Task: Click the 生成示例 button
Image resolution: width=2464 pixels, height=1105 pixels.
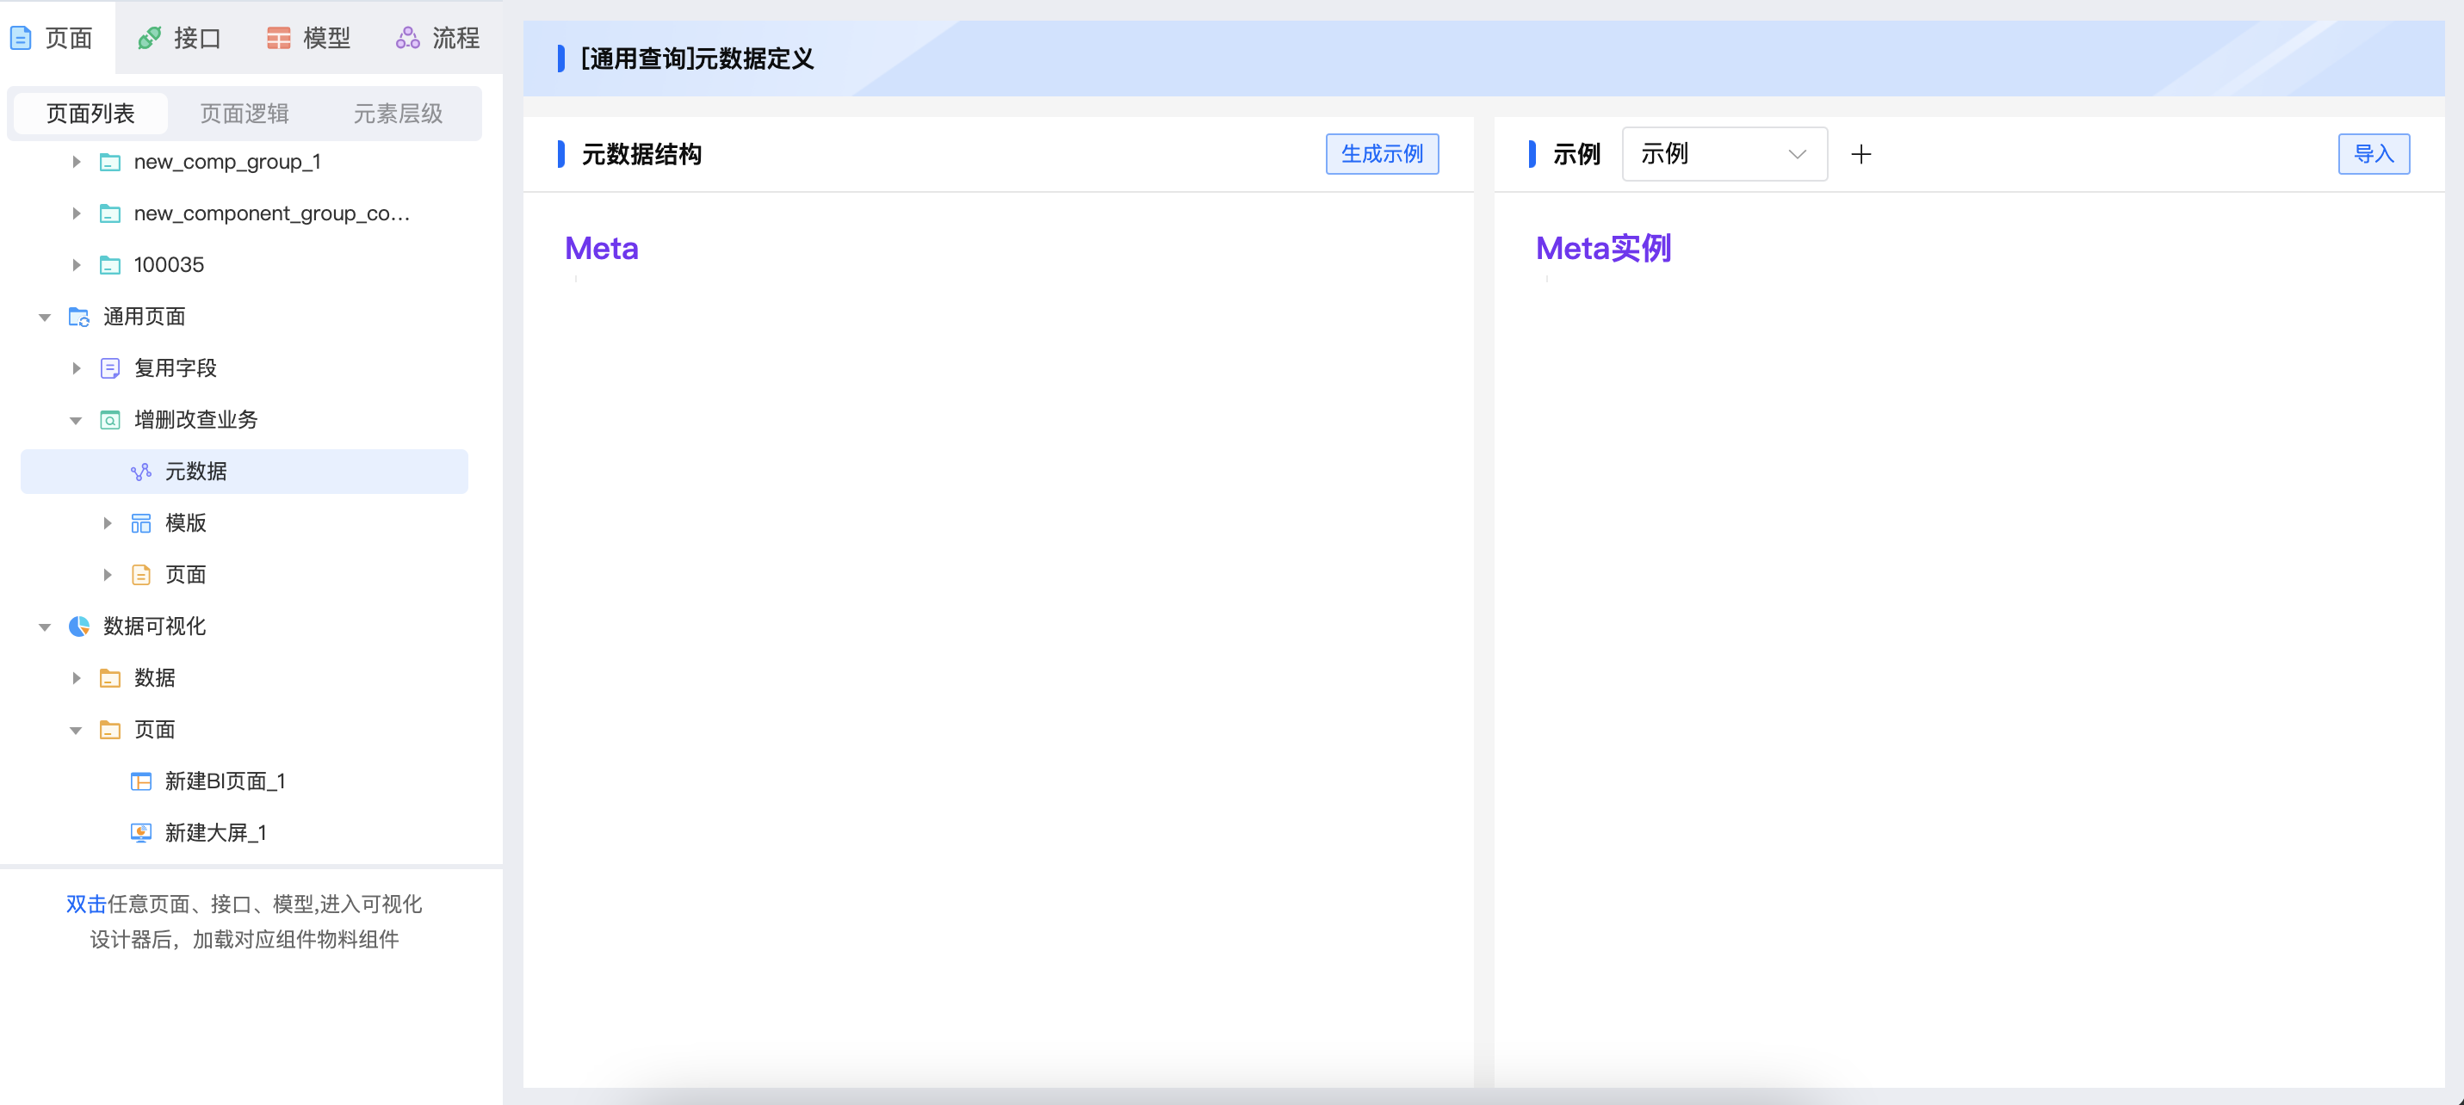Action: (x=1382, y=154)
